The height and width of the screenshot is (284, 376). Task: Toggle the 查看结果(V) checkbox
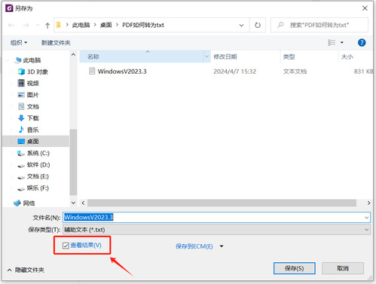click(66, 246)
